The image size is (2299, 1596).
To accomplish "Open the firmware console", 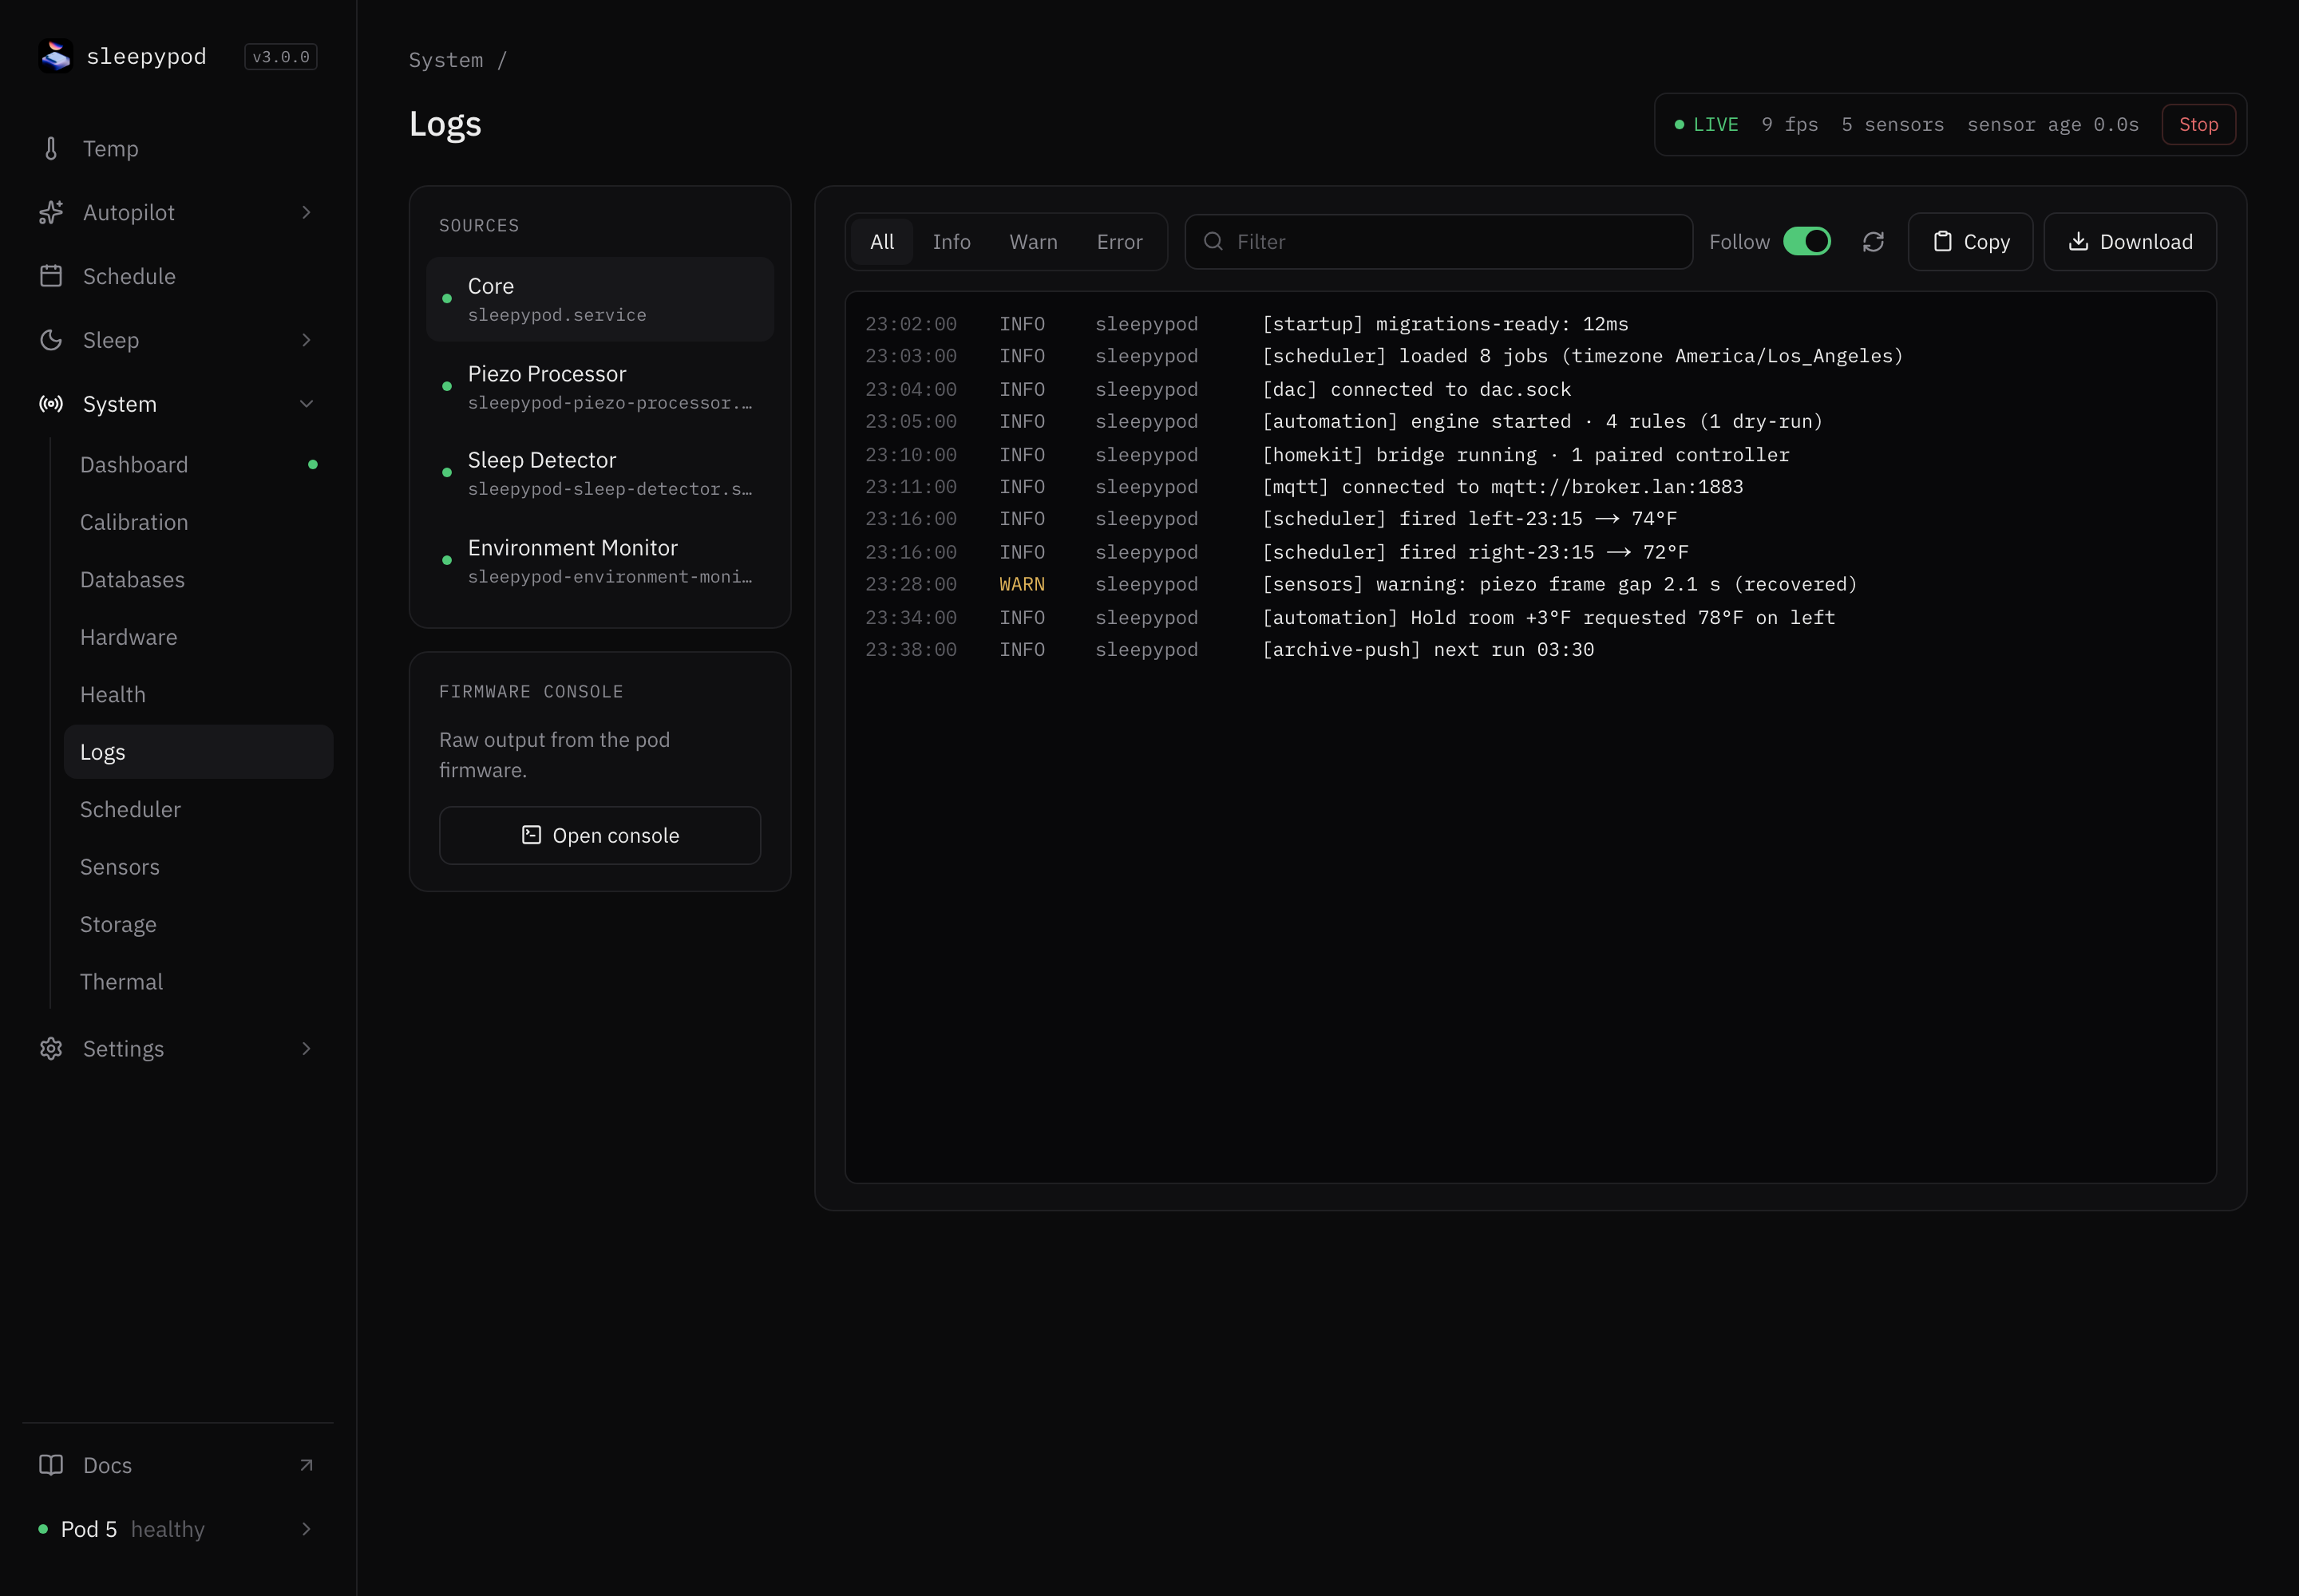I will (x=600, y=835).
